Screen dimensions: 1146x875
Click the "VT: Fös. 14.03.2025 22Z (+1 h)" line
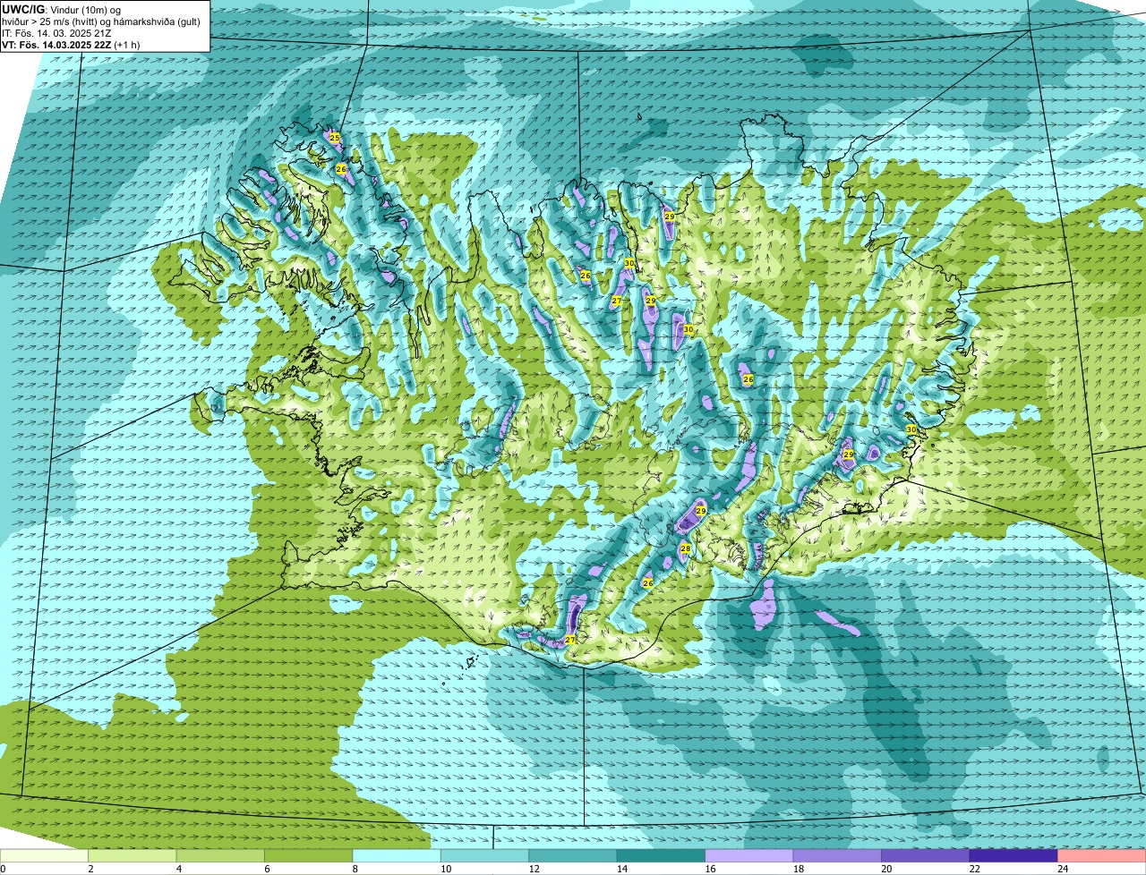pos(71,45)
